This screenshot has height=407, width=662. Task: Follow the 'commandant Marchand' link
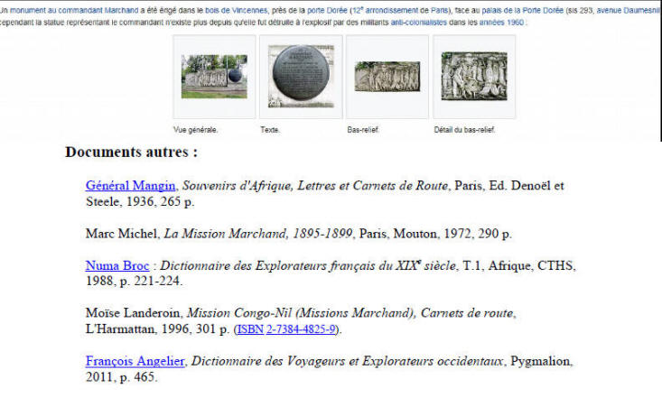92,7
